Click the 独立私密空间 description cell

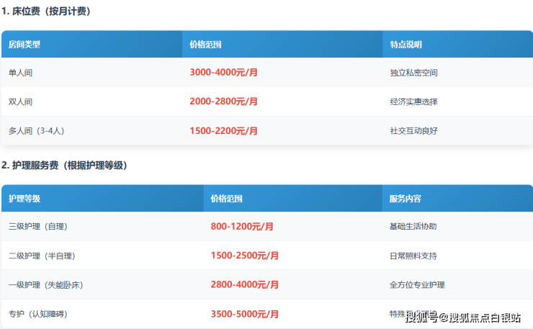point(413,73)
